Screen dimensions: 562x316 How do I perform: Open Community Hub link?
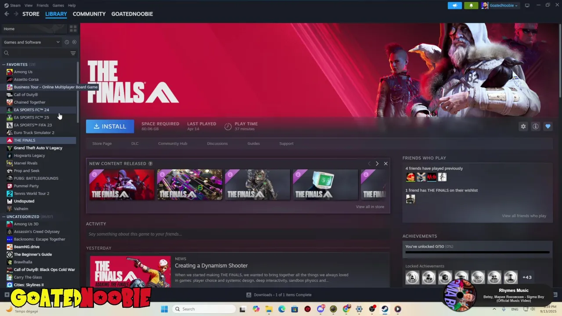(173, 144)
